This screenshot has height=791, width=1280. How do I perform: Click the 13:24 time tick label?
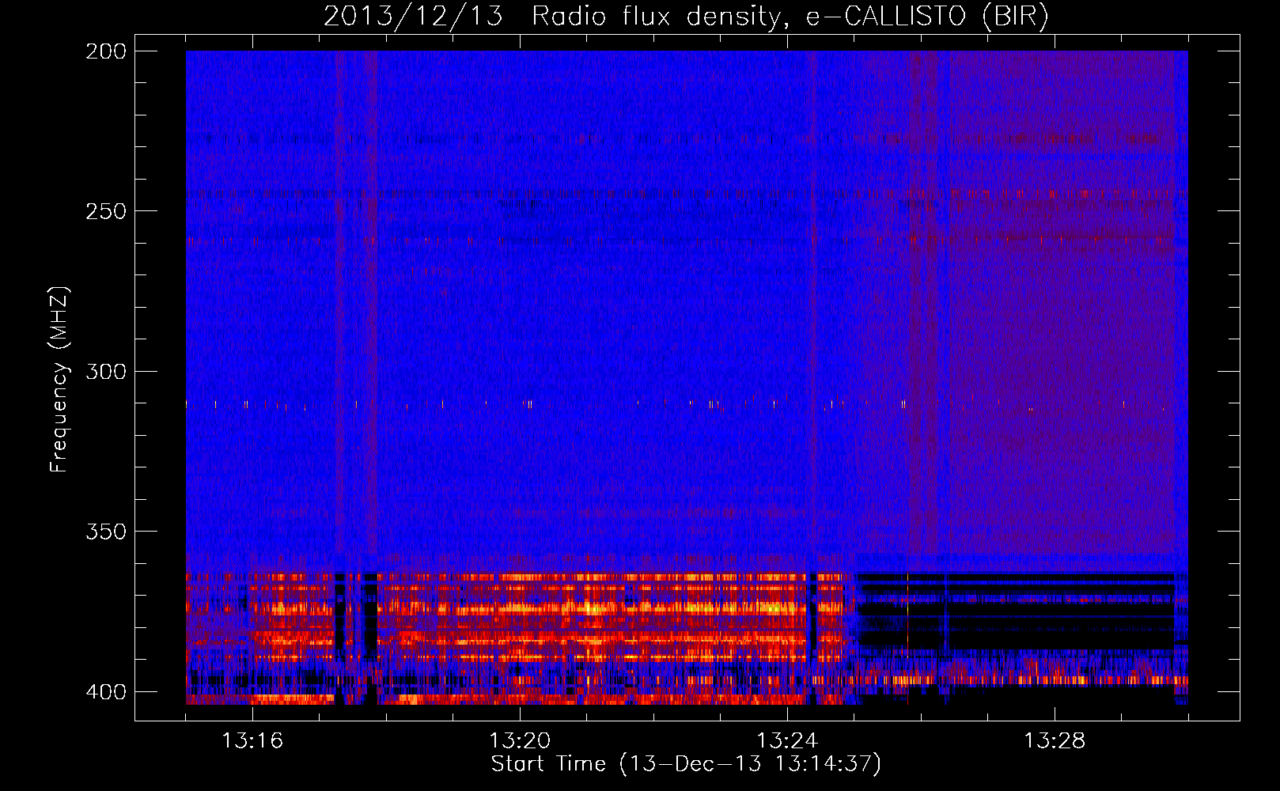click(787, 740)
